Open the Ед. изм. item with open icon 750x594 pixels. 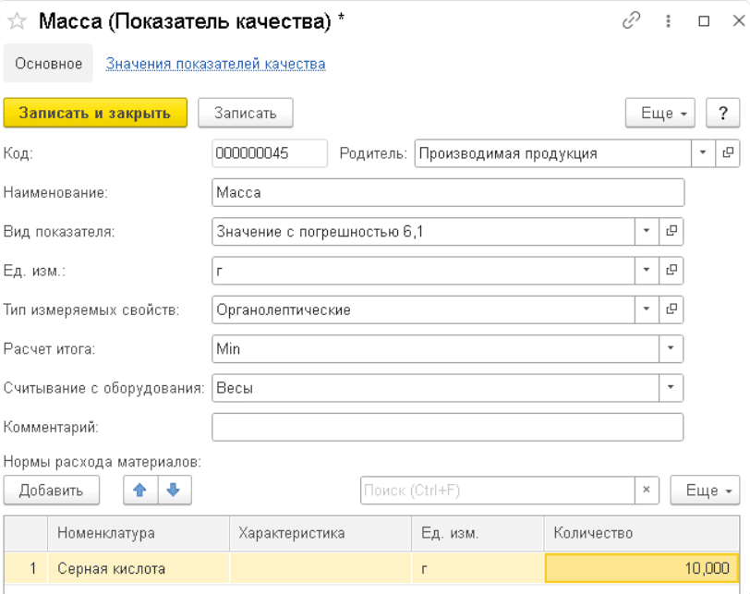pos(671,271)
